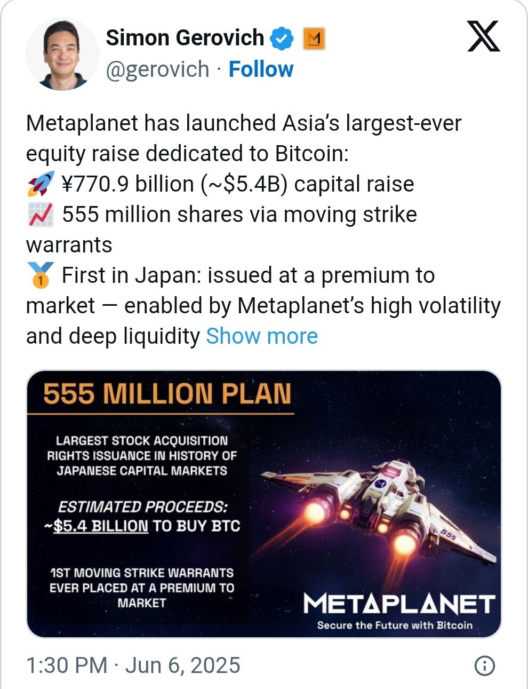Click the blue verified checkmark badge

tap(282, 38)
